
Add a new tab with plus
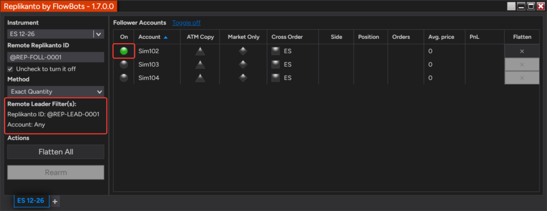click(55, 201)
